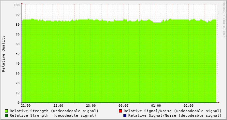Click the Relative Signal/Noise (decodeable signal) label
Screen dimensions: 227x120
175,115
